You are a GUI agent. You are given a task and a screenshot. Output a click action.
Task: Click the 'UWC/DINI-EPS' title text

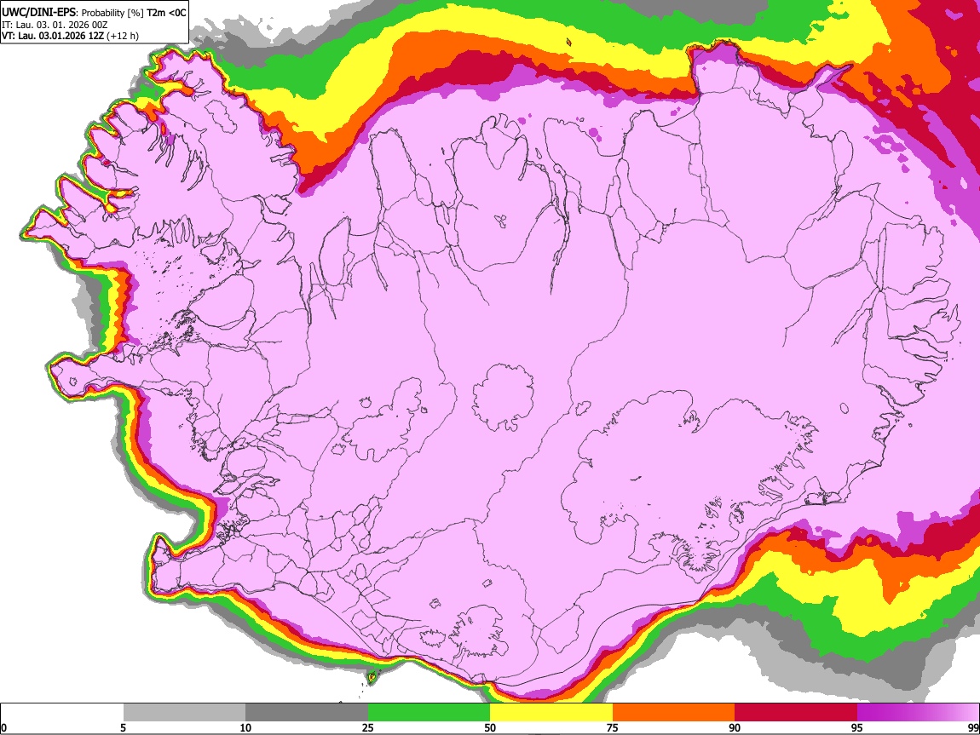[x=38, y=13]
